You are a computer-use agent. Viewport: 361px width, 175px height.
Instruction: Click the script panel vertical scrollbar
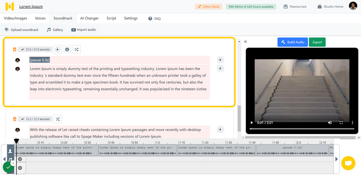coord(239,119)
